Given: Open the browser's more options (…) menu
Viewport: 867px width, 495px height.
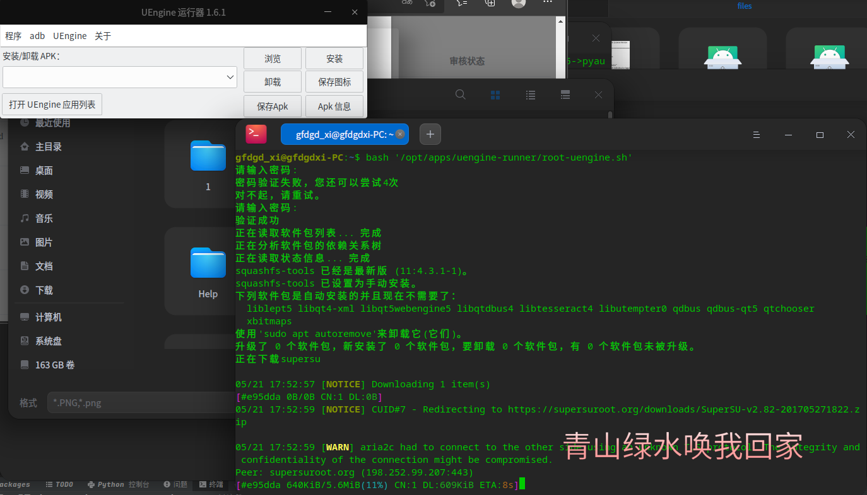Looking at the screenshot, I should 548,3.
